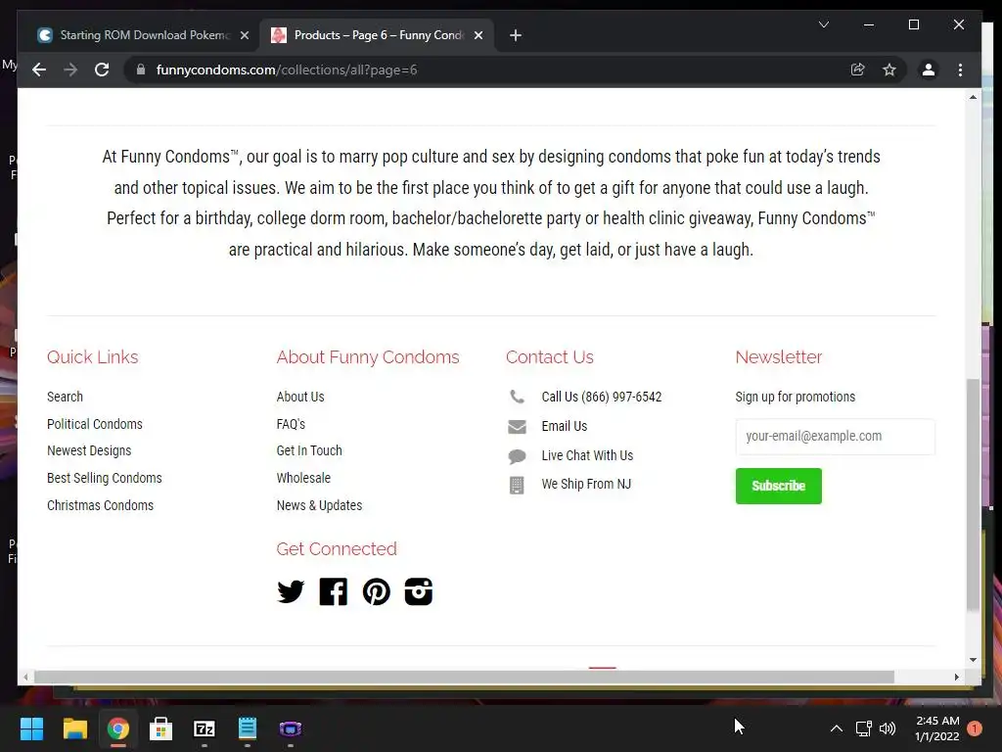Click the envelope icon beside Email Us
Image resolution: width=1002 pixels, height=752 pixels.
517,427
